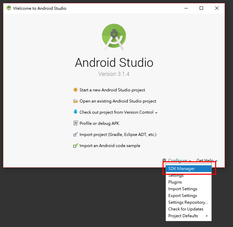
Task: Click the Android Studio title bar icon
Action: 9,8
